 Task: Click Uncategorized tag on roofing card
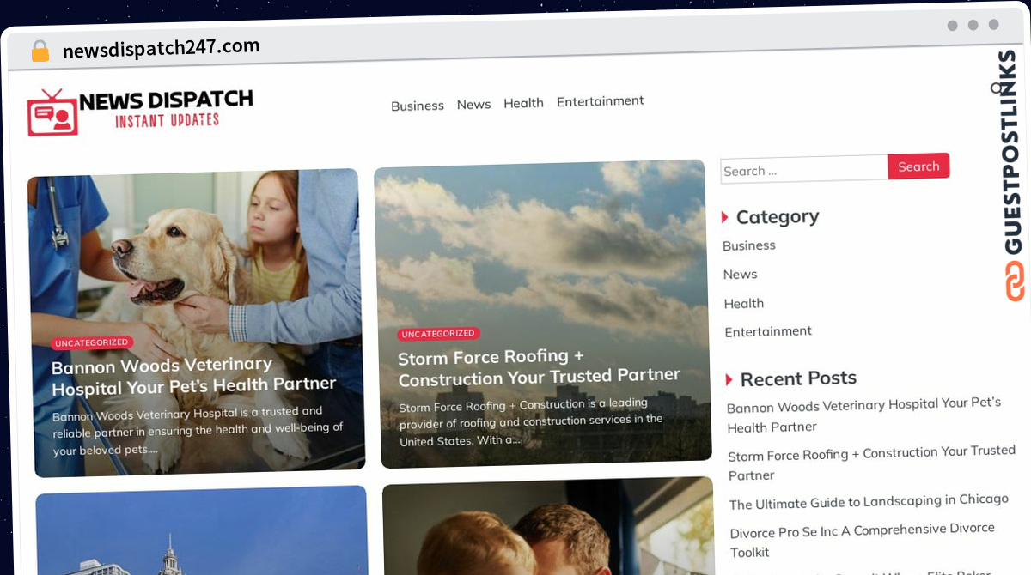coord(439,333)
